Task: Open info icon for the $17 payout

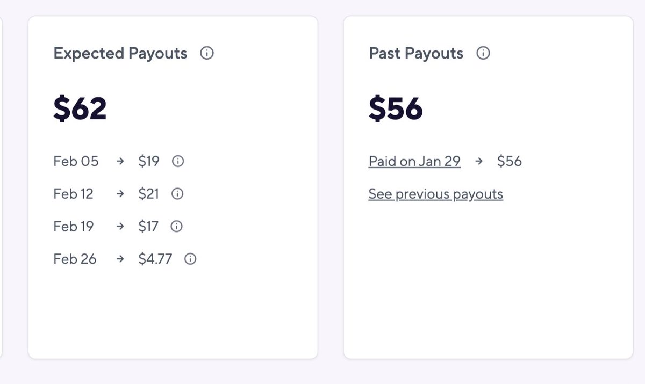Action: (176, 227)
